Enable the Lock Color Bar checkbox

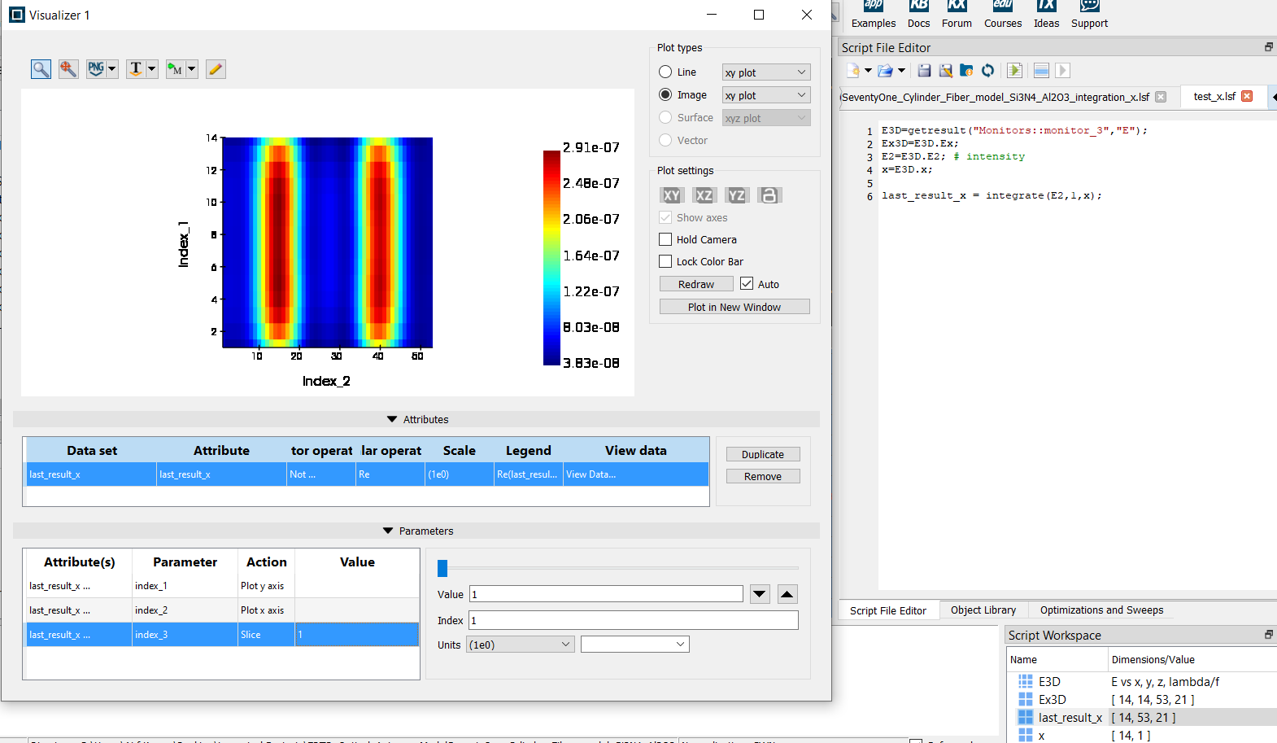[665, 261]
